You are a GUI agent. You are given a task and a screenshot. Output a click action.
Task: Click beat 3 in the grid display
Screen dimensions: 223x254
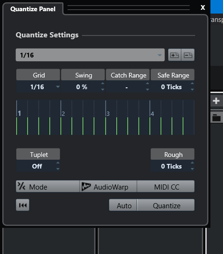(108, 113)
